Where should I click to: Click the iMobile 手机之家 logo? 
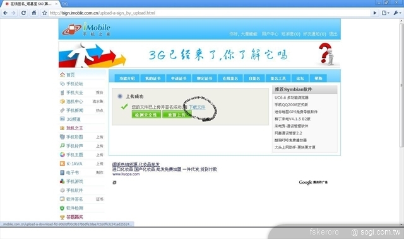coord(86,29)
